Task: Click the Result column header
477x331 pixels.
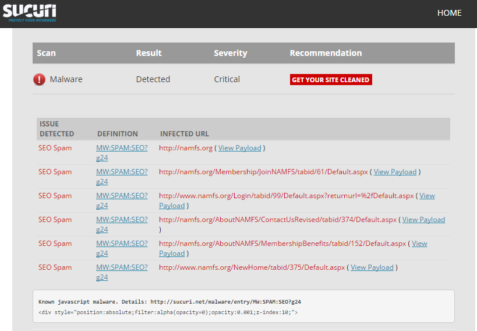Action: point(149,53)
